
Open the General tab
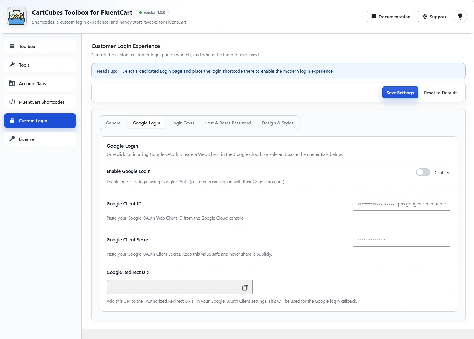114,123
